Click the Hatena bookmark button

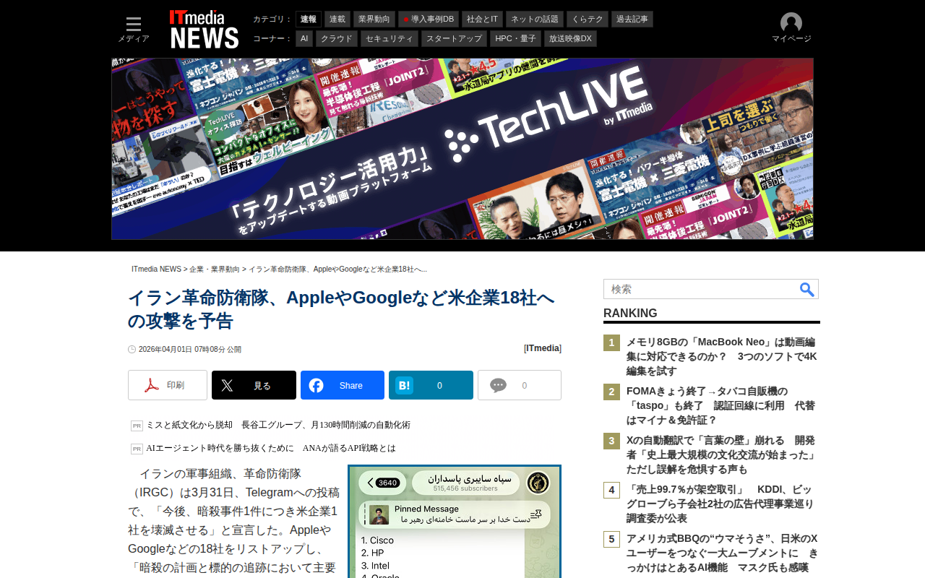[431, 385]
